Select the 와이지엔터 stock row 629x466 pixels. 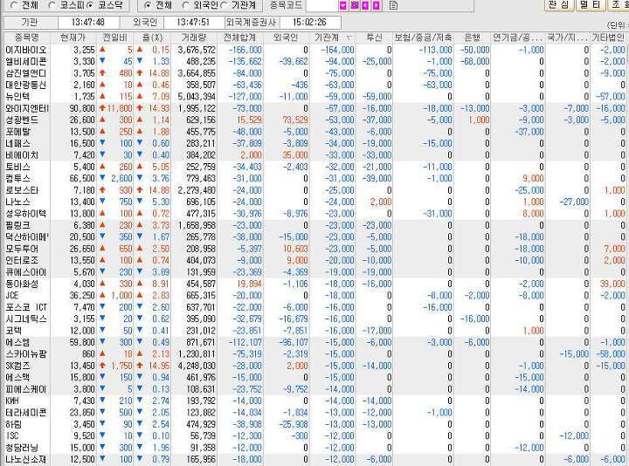[x=314, y=108]
